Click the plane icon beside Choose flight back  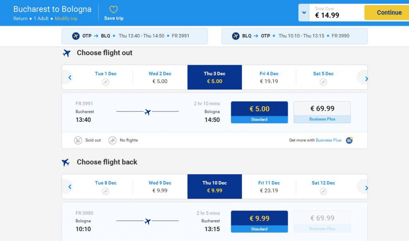pos(66,161)
